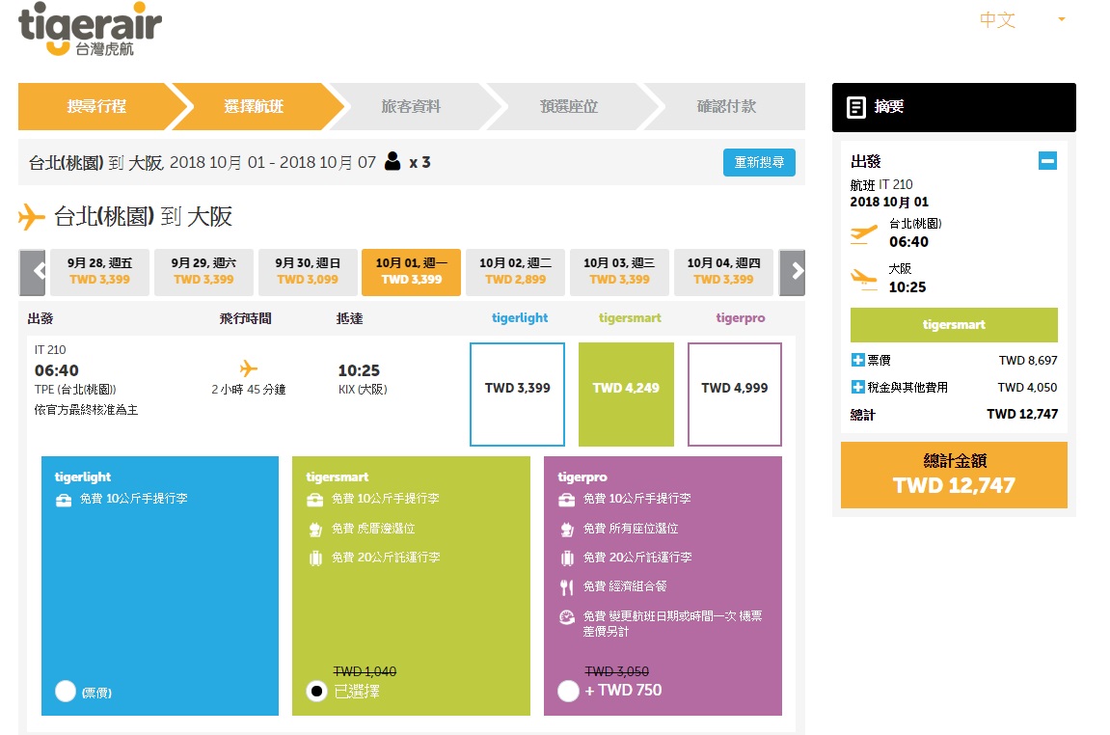Click the previous dates left arrow
Image resolution: width=1110 pixels, height=735 pixels.
click(33, 272)
